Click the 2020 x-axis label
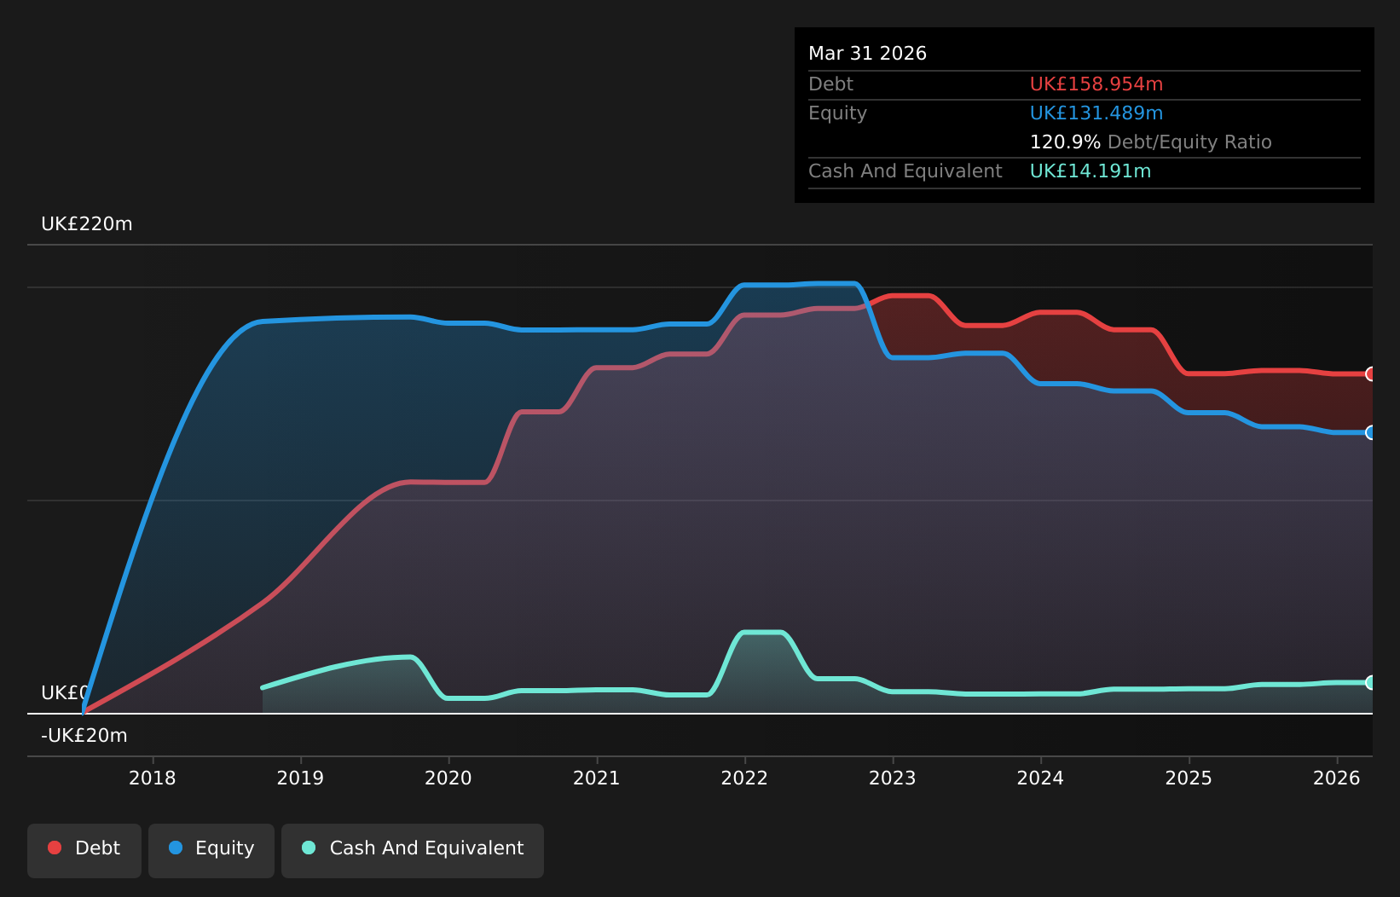The height and width of the screenshot is (897, 1400). point(448,778)
